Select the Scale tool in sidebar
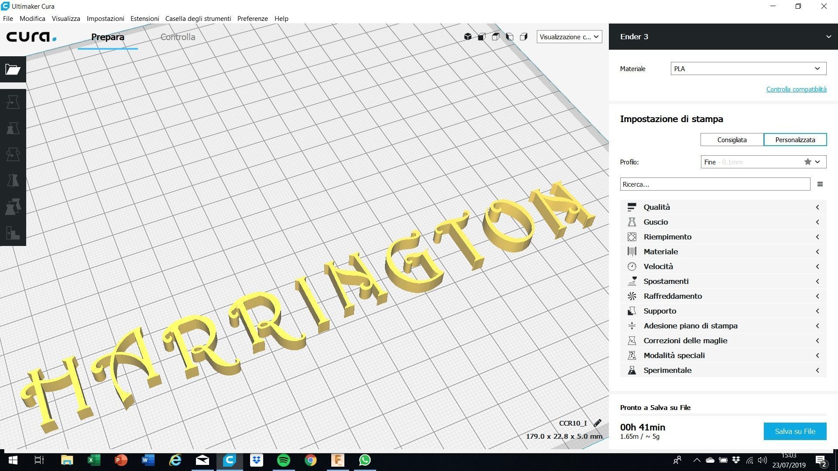 point(13,128)
